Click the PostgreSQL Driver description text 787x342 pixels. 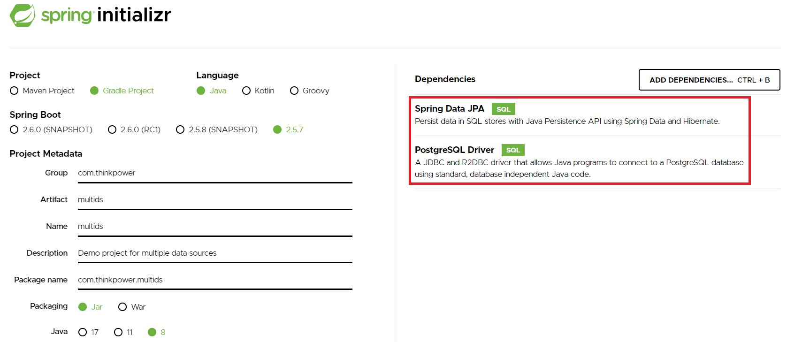pyautogui.click(x=579, y=168)
